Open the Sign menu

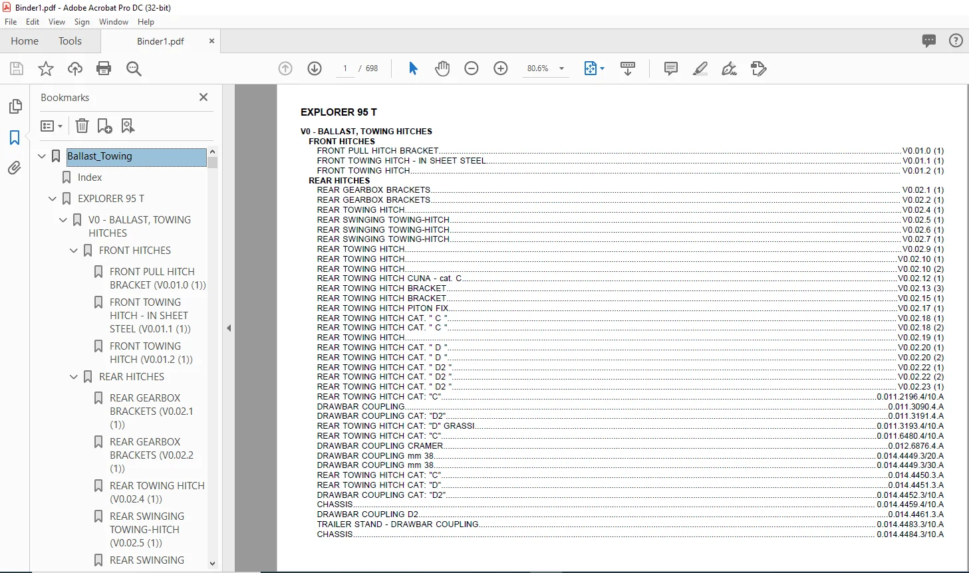[82, 22]
